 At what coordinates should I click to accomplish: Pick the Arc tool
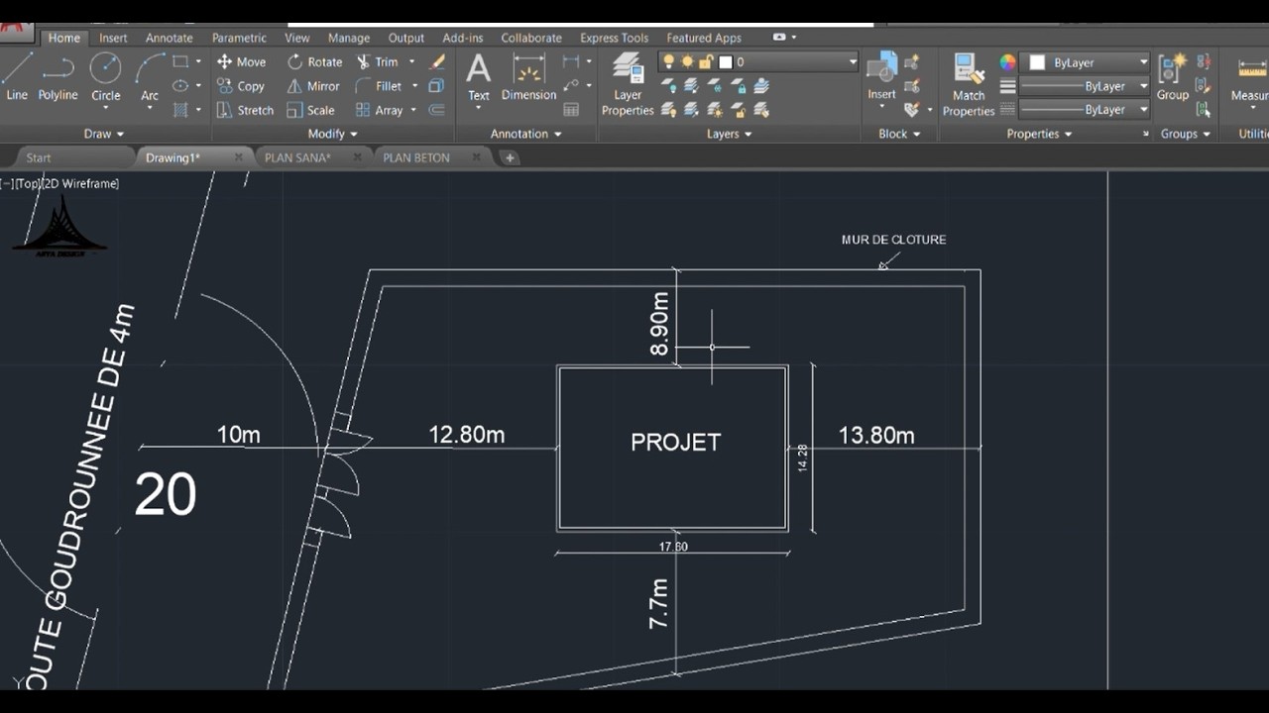(x=150, y=76)
